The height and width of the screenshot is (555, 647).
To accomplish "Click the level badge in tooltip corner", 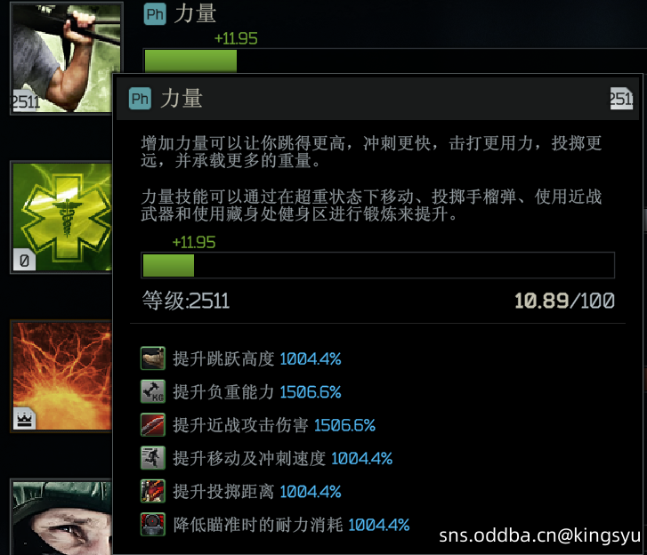I will tap(621, 99).
